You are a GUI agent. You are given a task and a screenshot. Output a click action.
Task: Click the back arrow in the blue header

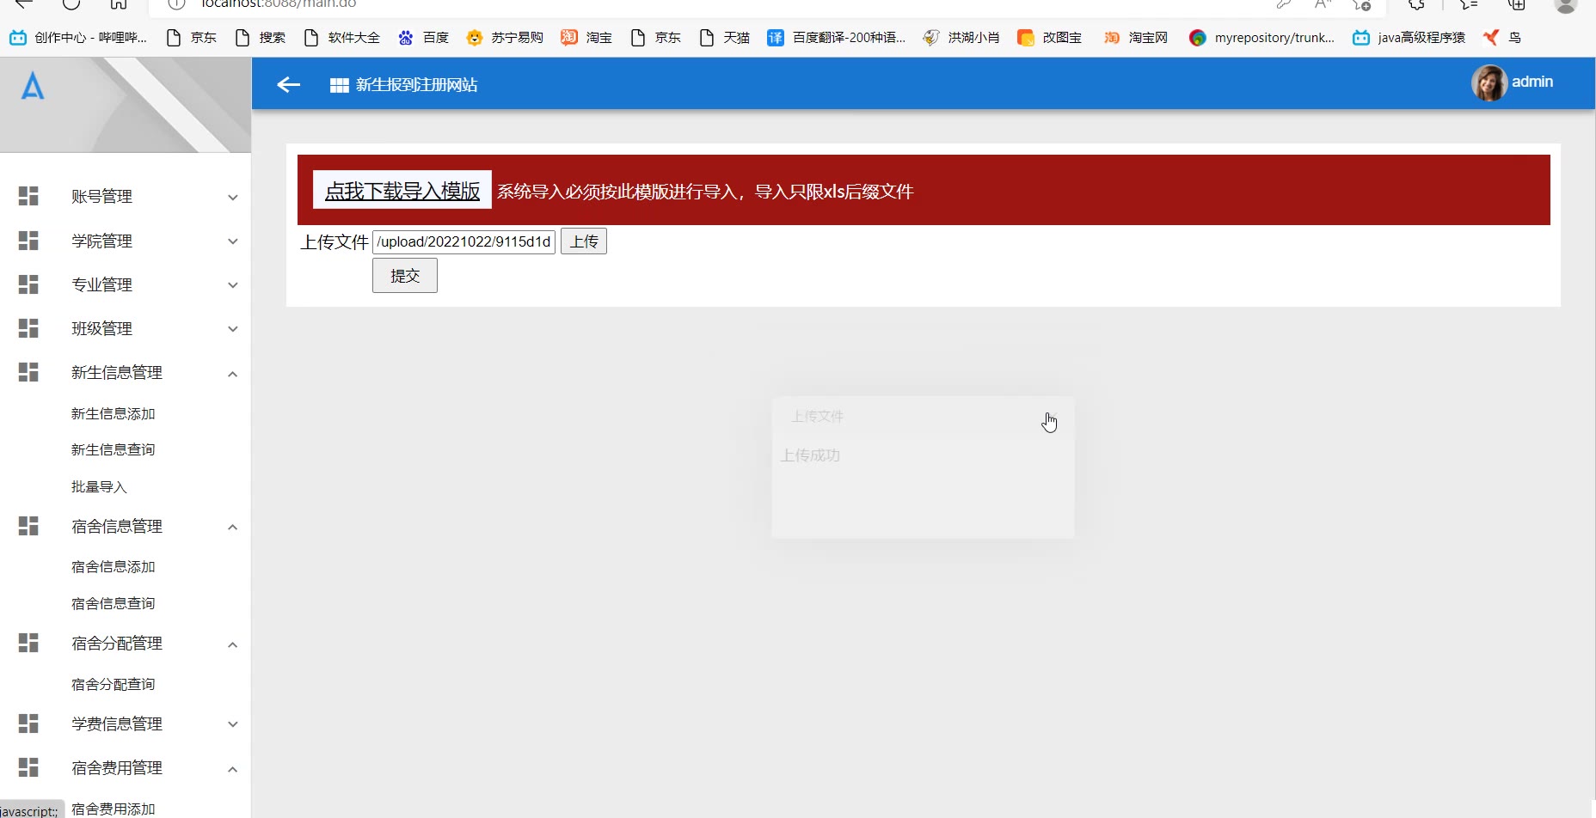[x=288, y=84]
